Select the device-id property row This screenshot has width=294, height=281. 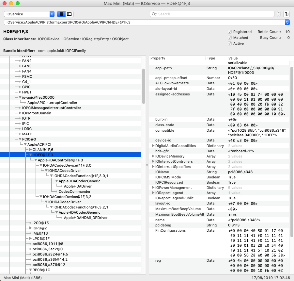point(219,140)
